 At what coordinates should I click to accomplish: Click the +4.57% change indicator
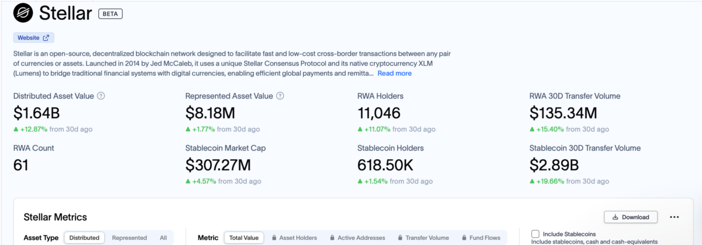(x=201, y=181)
